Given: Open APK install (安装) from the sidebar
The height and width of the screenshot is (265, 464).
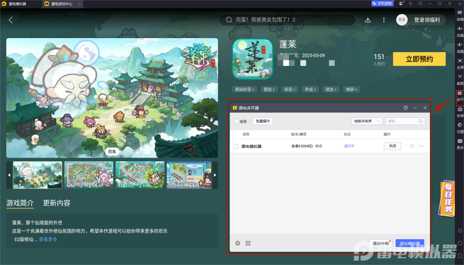Looking at the screenshot, I should pyautogui.click(x=460, y=113).
